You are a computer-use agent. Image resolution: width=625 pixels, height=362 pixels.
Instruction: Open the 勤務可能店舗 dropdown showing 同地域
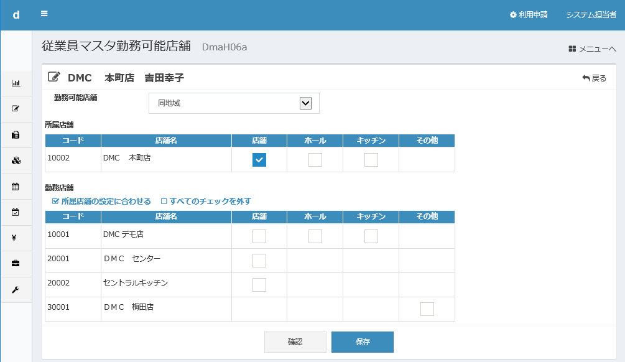[234, 103]
